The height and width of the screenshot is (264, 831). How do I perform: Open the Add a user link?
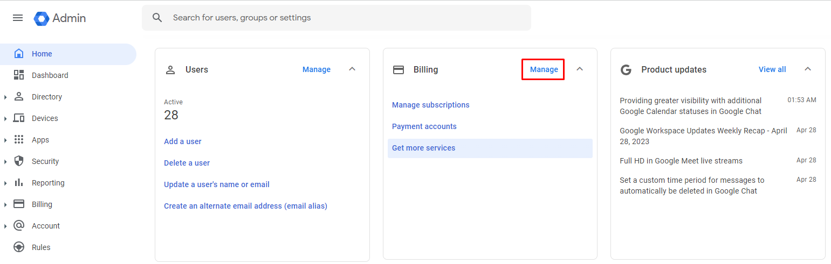183,141
